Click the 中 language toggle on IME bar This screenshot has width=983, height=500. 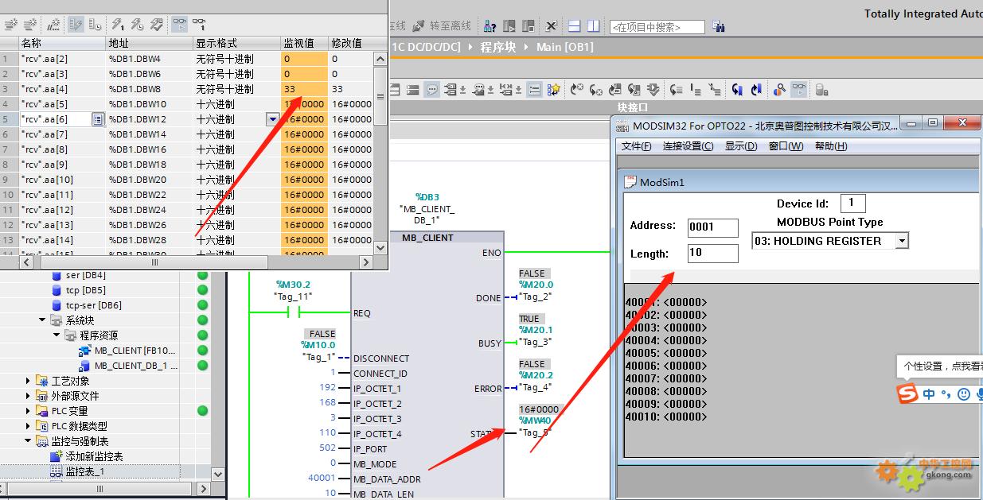(929, 394)
